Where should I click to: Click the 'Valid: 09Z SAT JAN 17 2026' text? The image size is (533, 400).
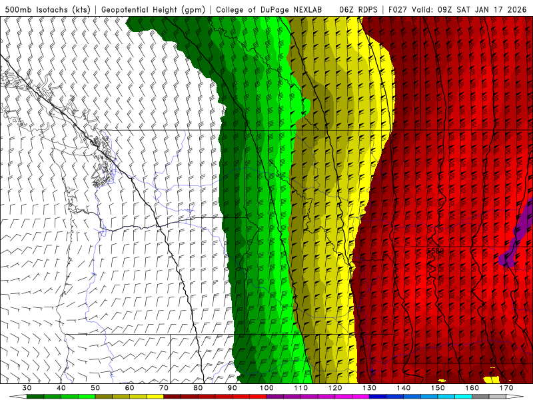coord(469,10)
